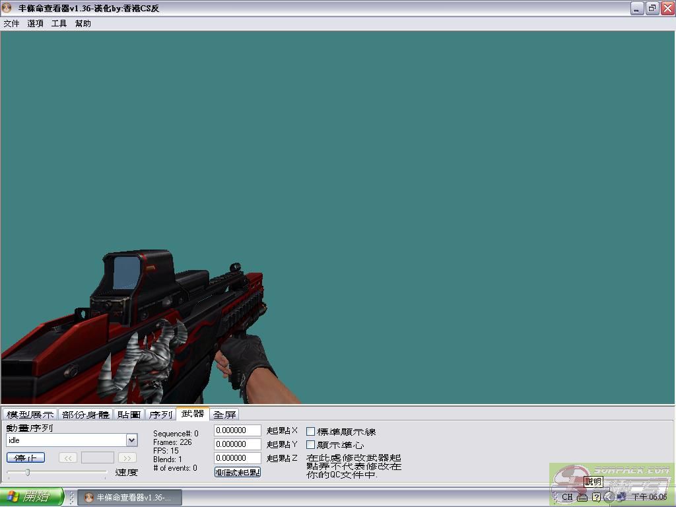
Task: Switch to the 模型展示 tab
Action: tap(30, 415)
